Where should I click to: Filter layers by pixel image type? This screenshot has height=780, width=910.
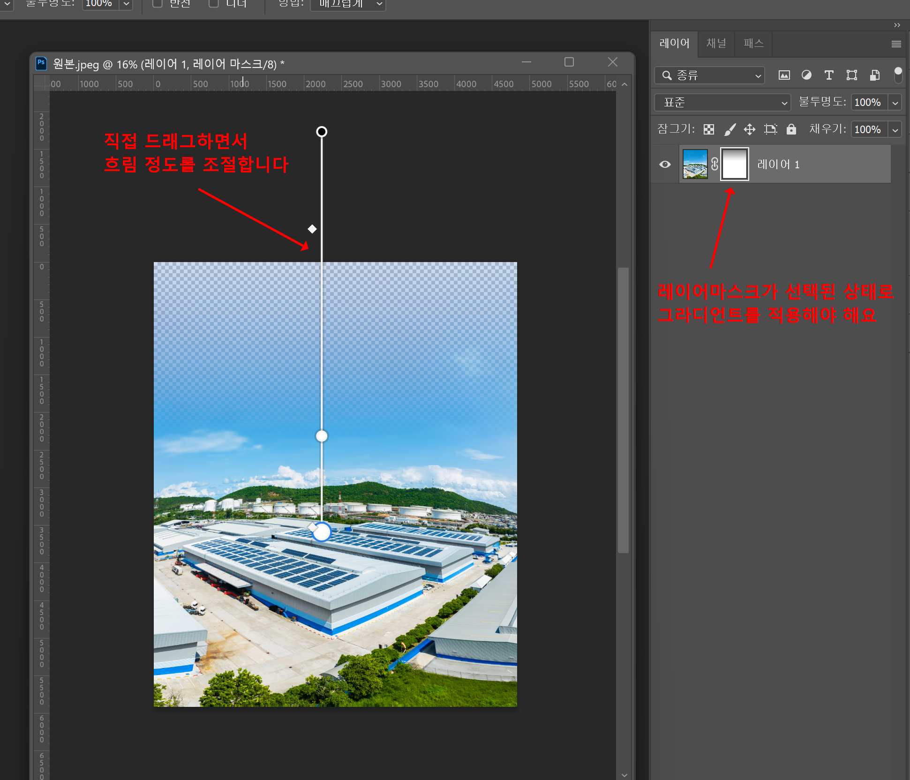click(784, 75)
